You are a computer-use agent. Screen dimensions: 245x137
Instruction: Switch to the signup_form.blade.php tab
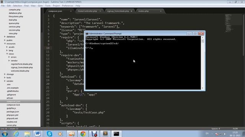pos(118,11)
